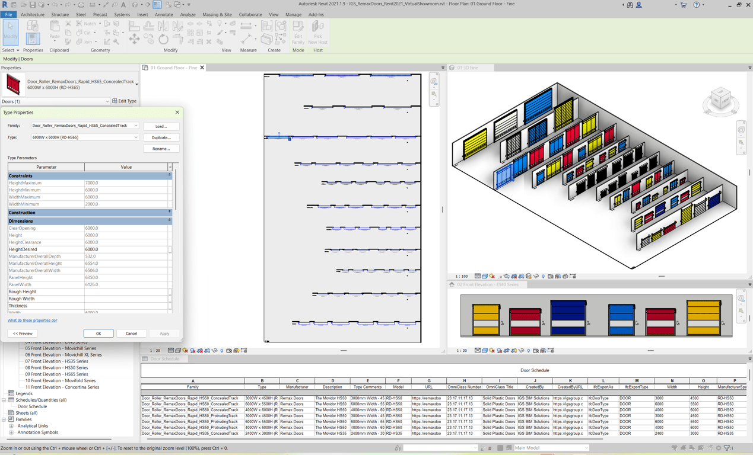
Task: Click the Edit Family icon in ribbon
Action: [298, 32]
